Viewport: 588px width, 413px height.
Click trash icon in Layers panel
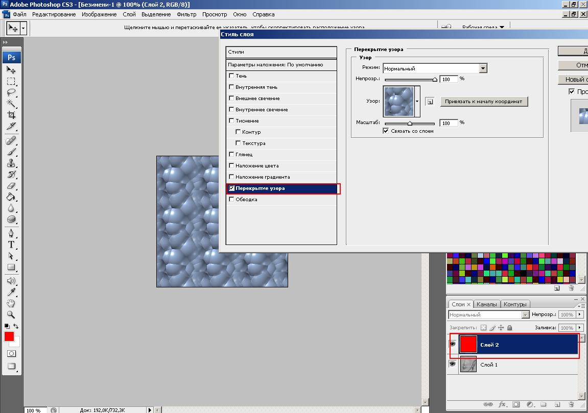571,404
